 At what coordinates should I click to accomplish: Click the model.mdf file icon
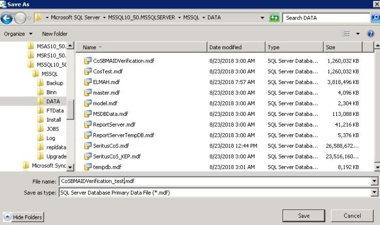(88, 103)
